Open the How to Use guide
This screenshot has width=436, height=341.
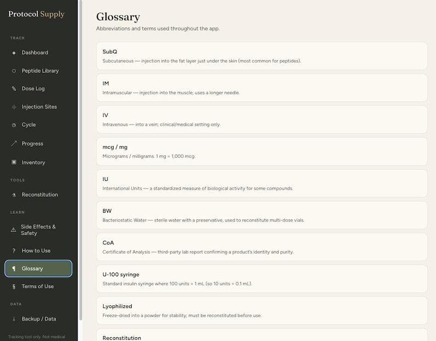(38, 251)
